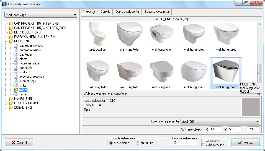Click the open toilets category icon
The image size is (265, 151).
point(16,90)
